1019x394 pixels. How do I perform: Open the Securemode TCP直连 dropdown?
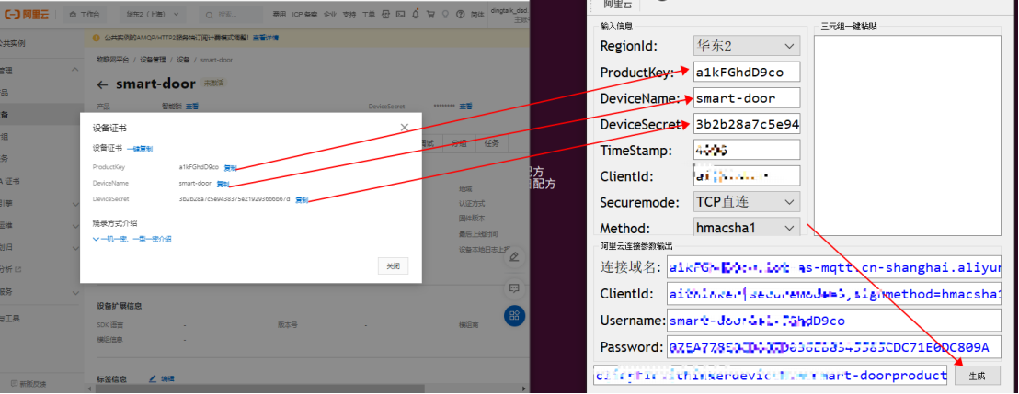pyautogui.click(x=746, y=202)
